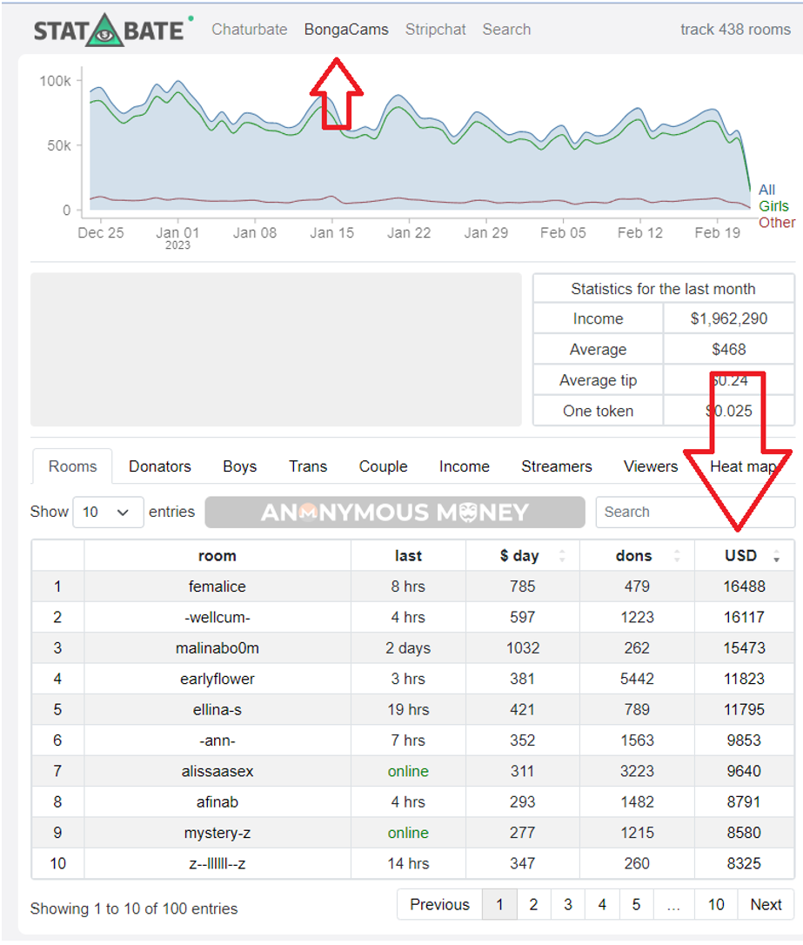Open room malinabo0m

[x=217, y=648]
